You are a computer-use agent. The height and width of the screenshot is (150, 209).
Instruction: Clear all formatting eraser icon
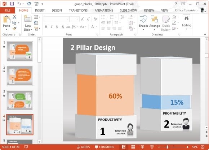(x=95, y=19)
